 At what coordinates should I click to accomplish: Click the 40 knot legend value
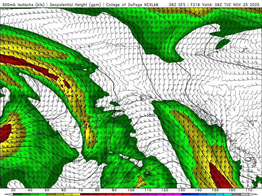point(30,190)
